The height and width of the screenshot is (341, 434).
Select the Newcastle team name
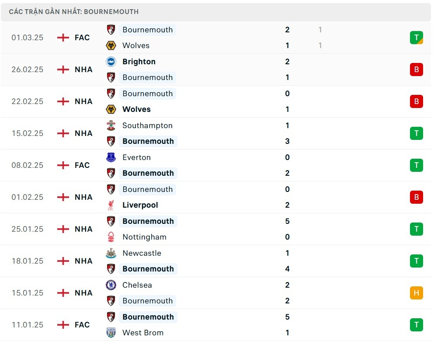[x=142, y=253]
